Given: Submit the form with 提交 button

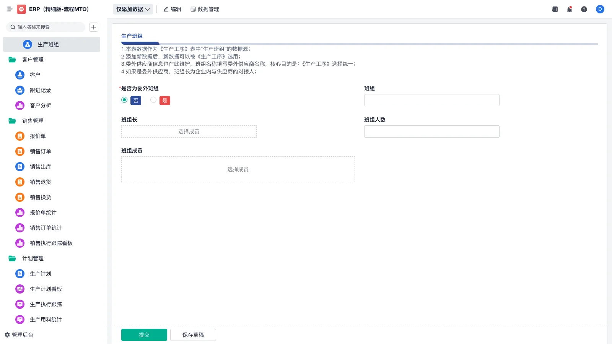Looking at the screenshot, I should (144, 334).
